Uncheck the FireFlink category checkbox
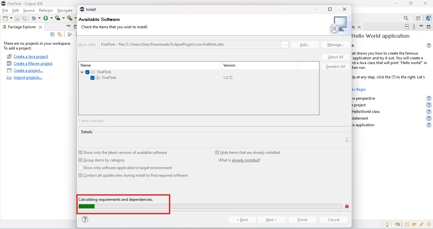 point(88,72)
